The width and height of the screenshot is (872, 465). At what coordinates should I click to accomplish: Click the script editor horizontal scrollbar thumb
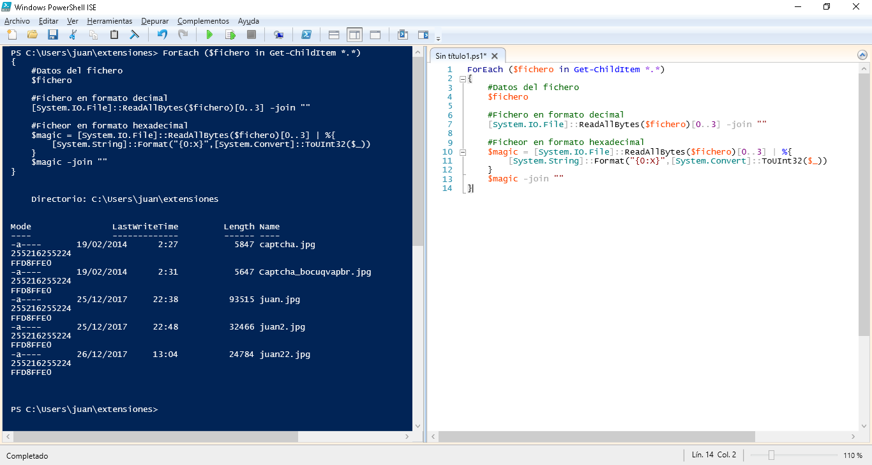[596, 437]
